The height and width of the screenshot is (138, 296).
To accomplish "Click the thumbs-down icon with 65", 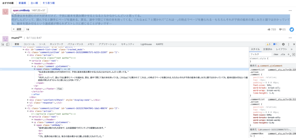I will pos(280,30).
